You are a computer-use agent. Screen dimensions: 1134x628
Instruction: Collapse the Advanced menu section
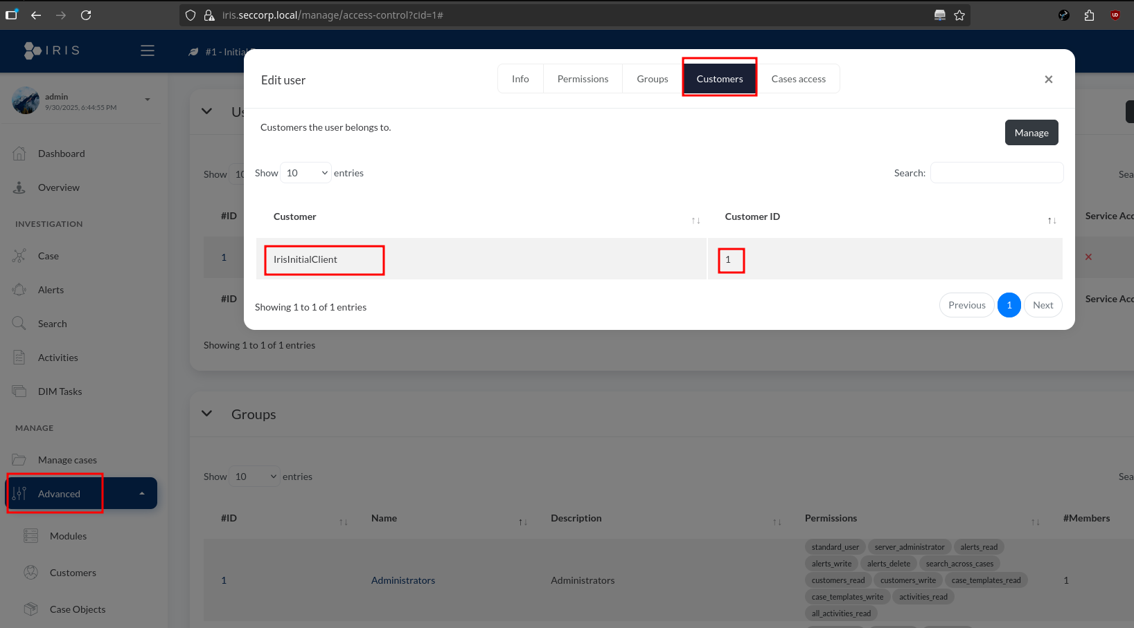click(142, 494)
